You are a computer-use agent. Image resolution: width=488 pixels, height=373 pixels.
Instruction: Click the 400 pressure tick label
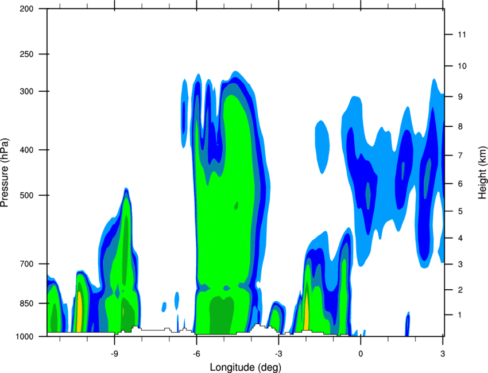tap(26, 150)
